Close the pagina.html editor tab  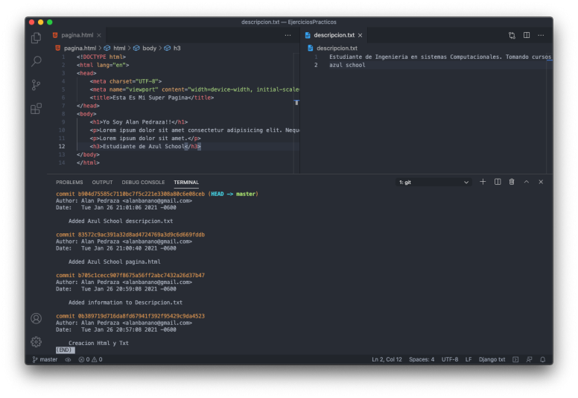tap(100, 35)
